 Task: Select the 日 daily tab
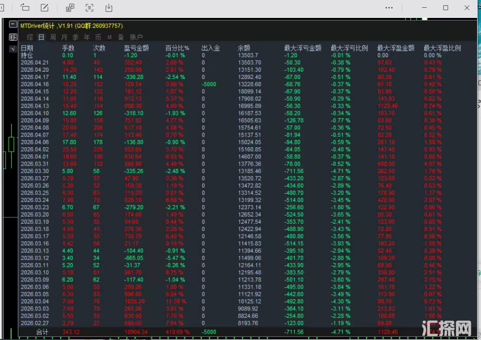pos(41,37)
